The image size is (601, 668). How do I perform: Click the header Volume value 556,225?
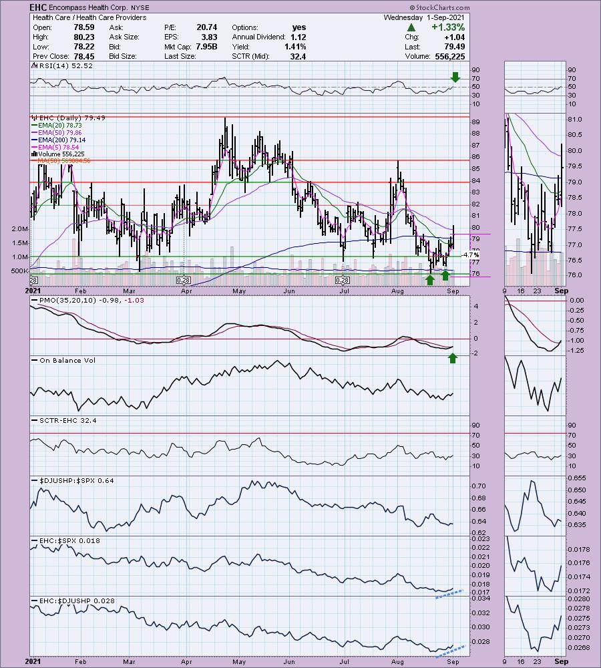click(450, 56)
